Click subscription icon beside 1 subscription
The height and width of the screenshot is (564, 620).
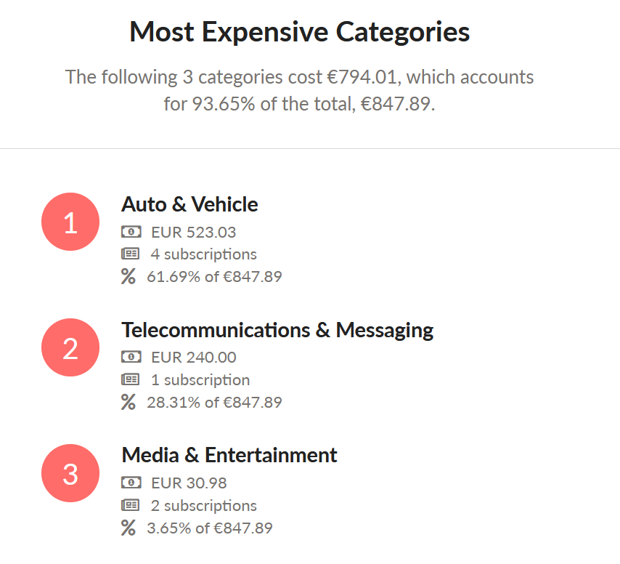pos(131,380)
